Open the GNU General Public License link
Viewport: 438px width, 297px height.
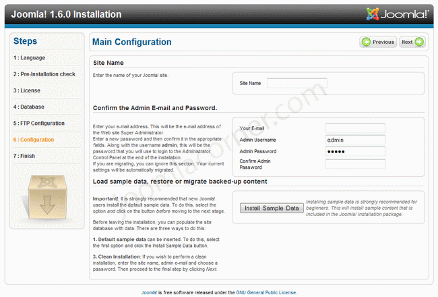point(266,292)
